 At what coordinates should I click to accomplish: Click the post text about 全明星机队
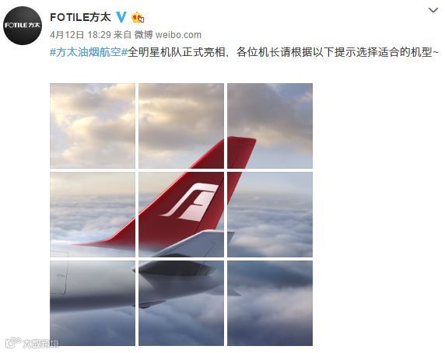pyautogui.click(x=283, y=52)
